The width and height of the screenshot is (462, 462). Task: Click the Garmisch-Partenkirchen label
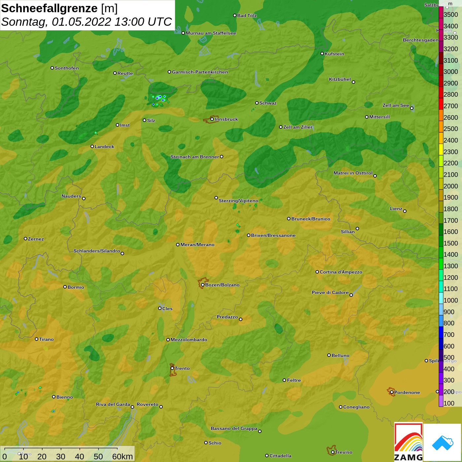[200, 72]
